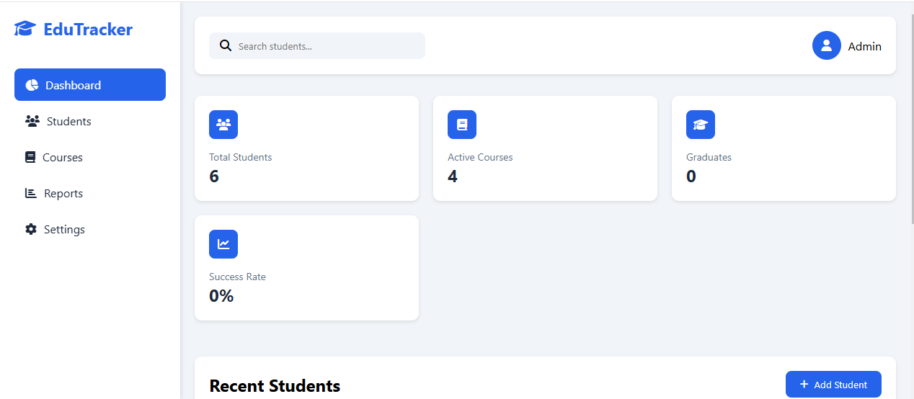Click the EduTracker graduation cap logo icon
The image size is (914, 399).
tap(25, 29)
